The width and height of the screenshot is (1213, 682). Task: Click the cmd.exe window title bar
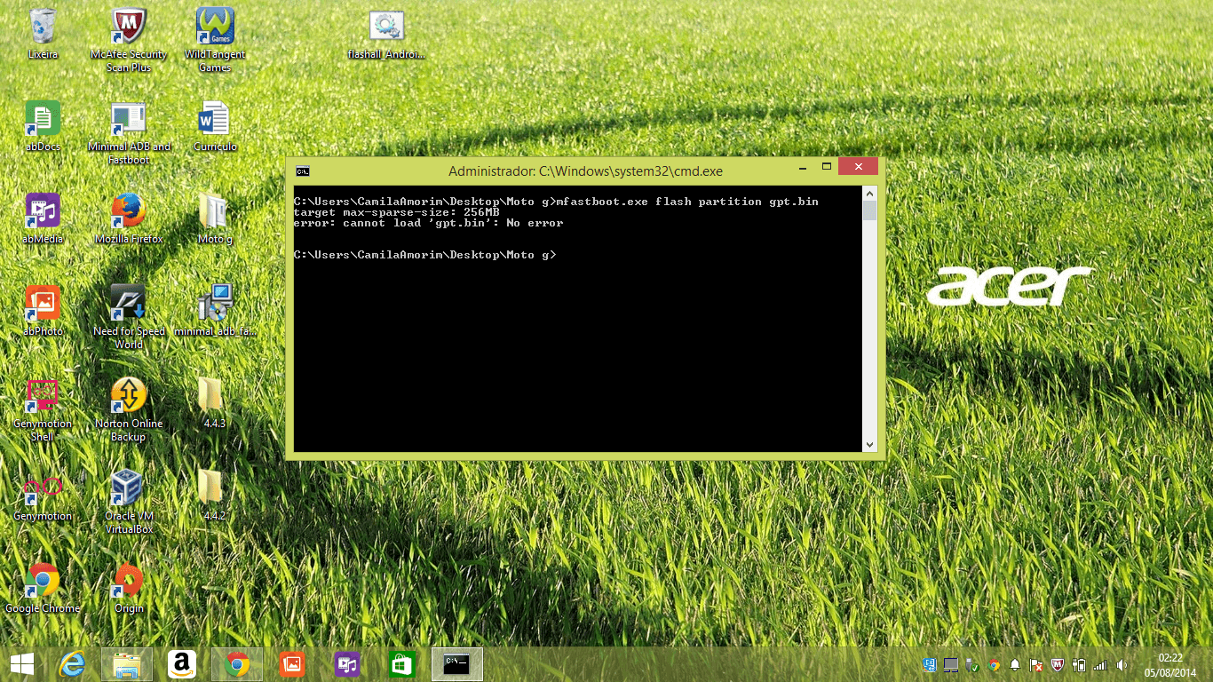(585, 170)
